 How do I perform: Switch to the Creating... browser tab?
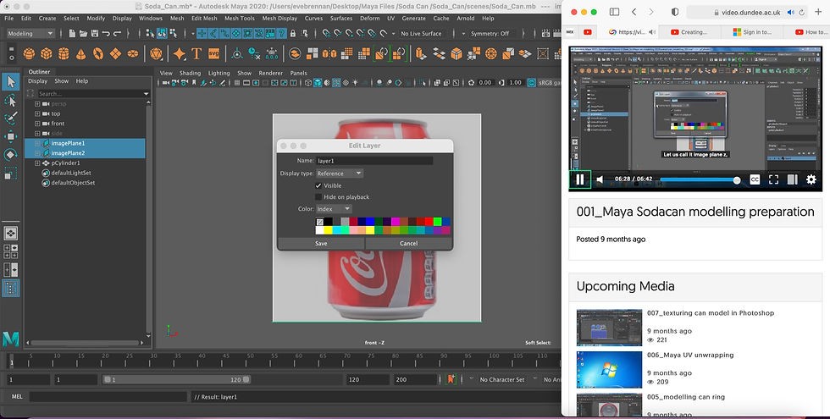coord(689,32)
